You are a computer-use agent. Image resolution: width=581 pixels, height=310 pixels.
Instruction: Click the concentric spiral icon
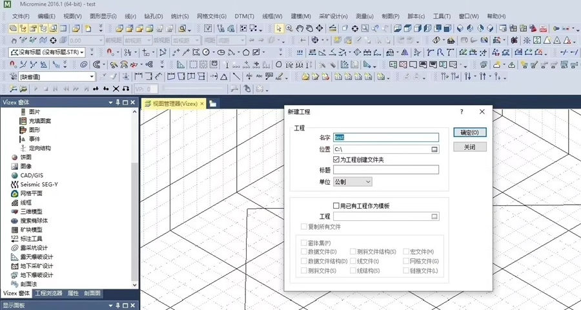pyautogui.click(x=84, y=65)
